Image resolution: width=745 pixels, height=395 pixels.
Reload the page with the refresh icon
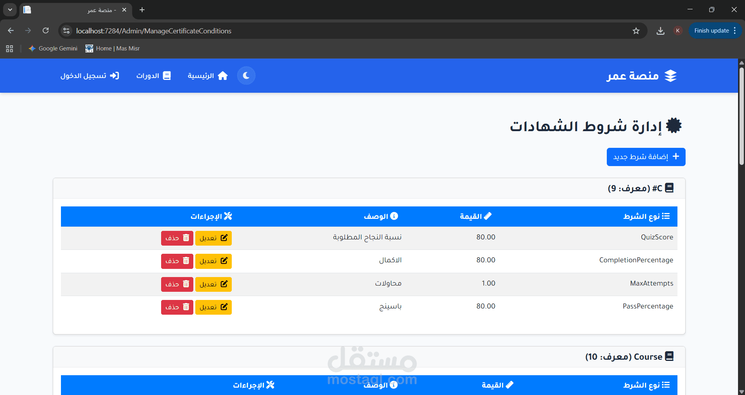(46, 31)
